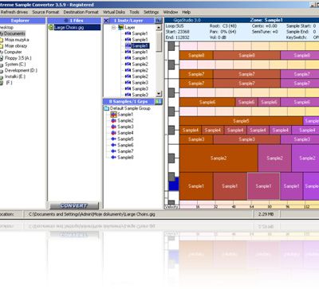The image size is (319, 289).
Task: Click Sample3 icon in Default Sample Group
Action: (114, 127)
